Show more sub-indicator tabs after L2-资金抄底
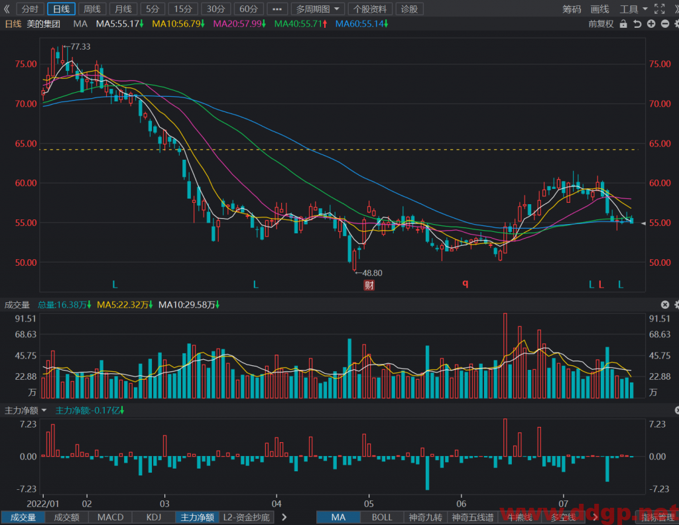Image resolution: width=679 pixels, height=525 pixels. pyautogui.click(x=284, y=517)
